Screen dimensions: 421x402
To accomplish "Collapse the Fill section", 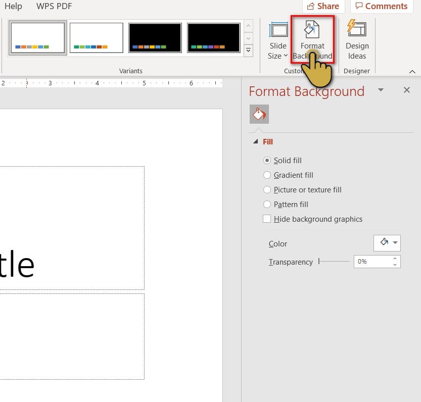I will (256, 142).
